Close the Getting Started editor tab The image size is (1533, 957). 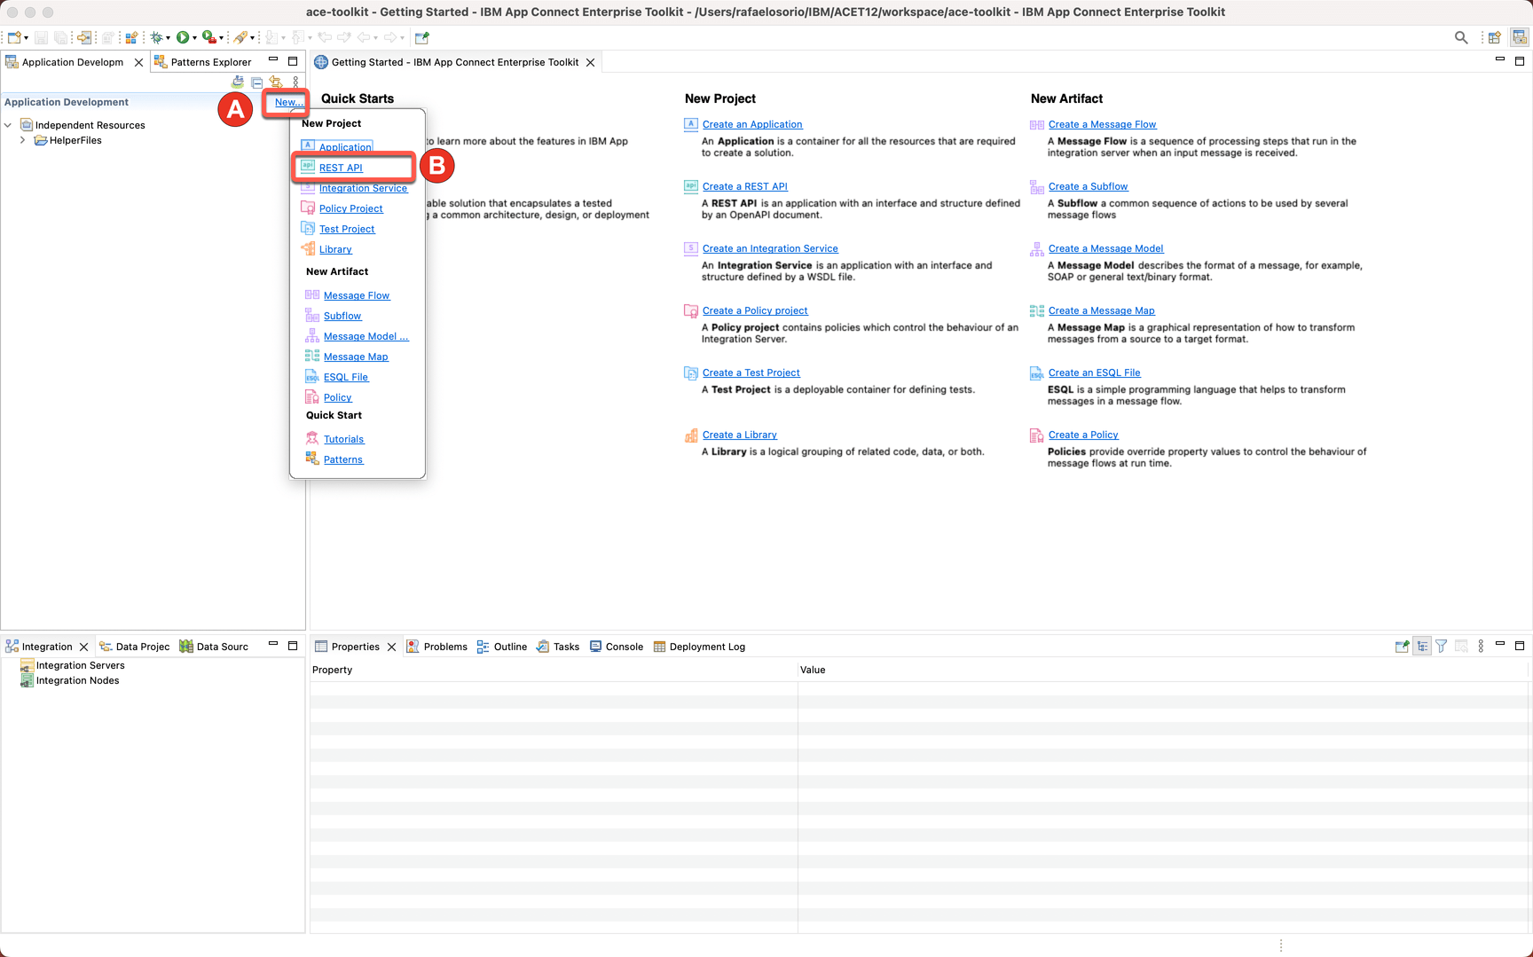pyautogui.click(x=590, y=62)
